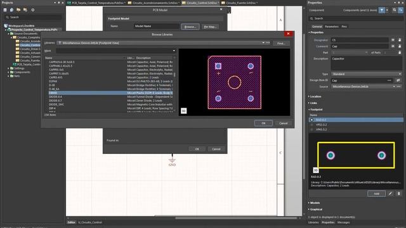
Task: Collapse the Properties section header
Action: click(317, 32)
